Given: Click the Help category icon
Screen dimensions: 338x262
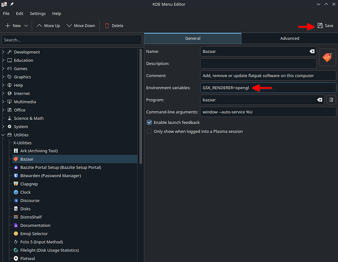Looking at the screenshot, I should (x=9, y=85).
